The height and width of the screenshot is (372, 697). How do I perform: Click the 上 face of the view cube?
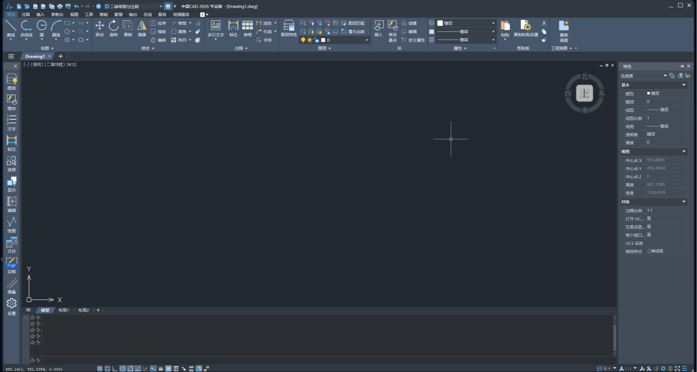click(584, 93)
